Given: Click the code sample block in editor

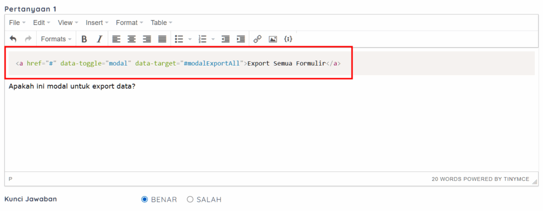Looking at the screenshot, I should [271, 63].
